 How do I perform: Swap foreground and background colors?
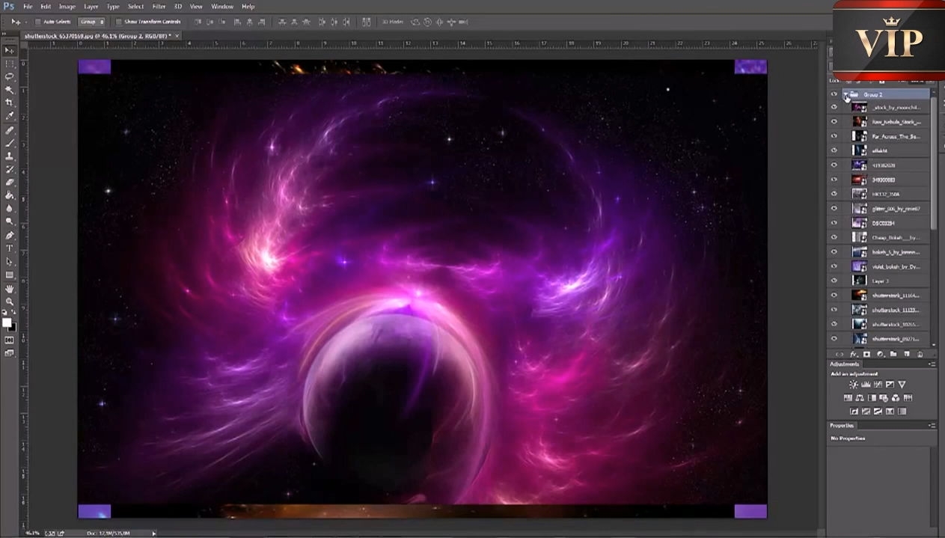14,314
